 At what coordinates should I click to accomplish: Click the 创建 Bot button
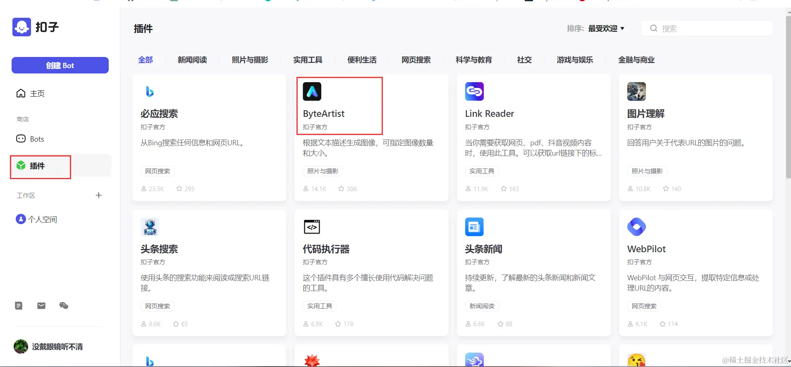(x=60, y=65)
